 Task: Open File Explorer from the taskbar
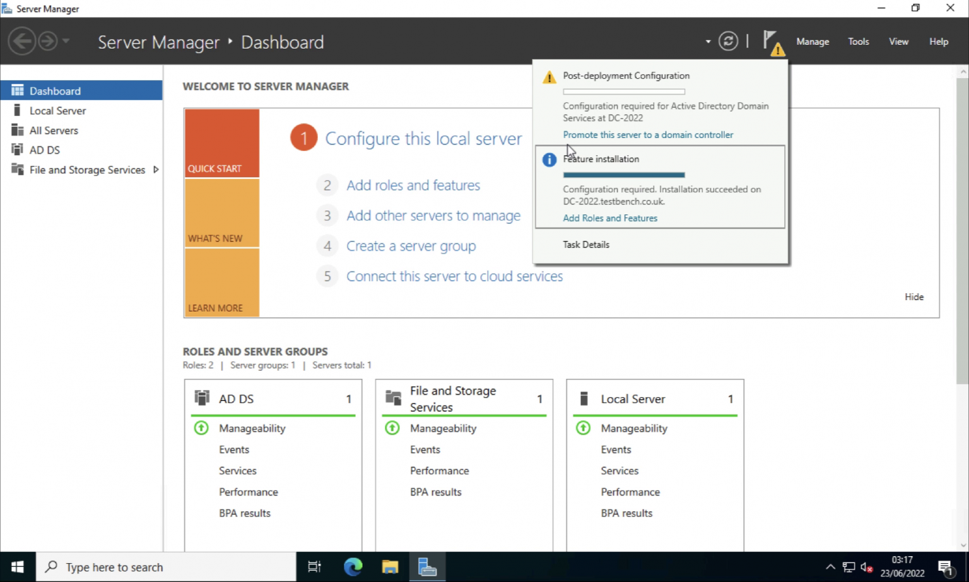[x=390, y=566]
